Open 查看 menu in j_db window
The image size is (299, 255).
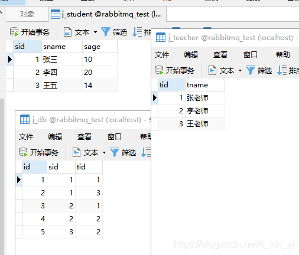tap(84, 137)
